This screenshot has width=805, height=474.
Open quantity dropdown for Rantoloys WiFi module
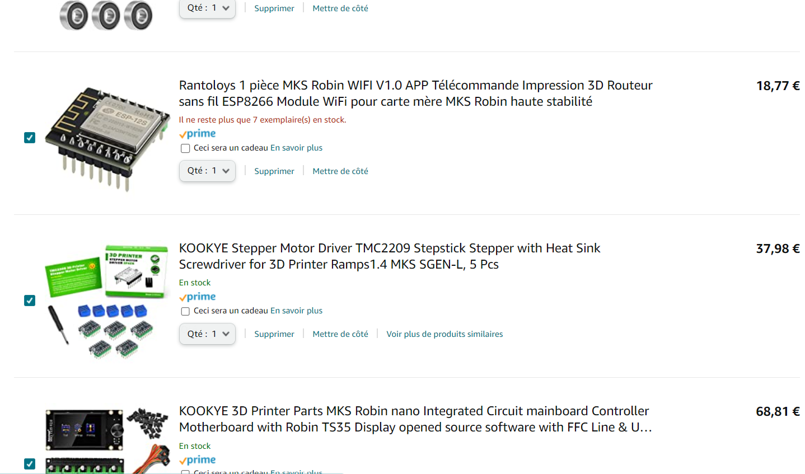click(x=207, y=171)
